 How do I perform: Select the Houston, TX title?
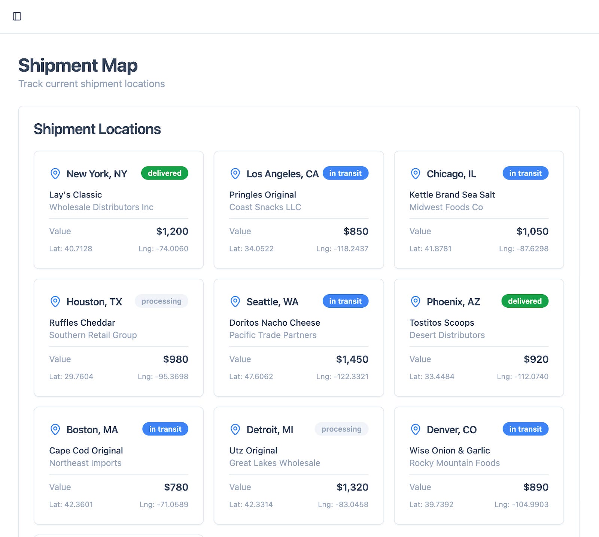(x=94, y=302)
